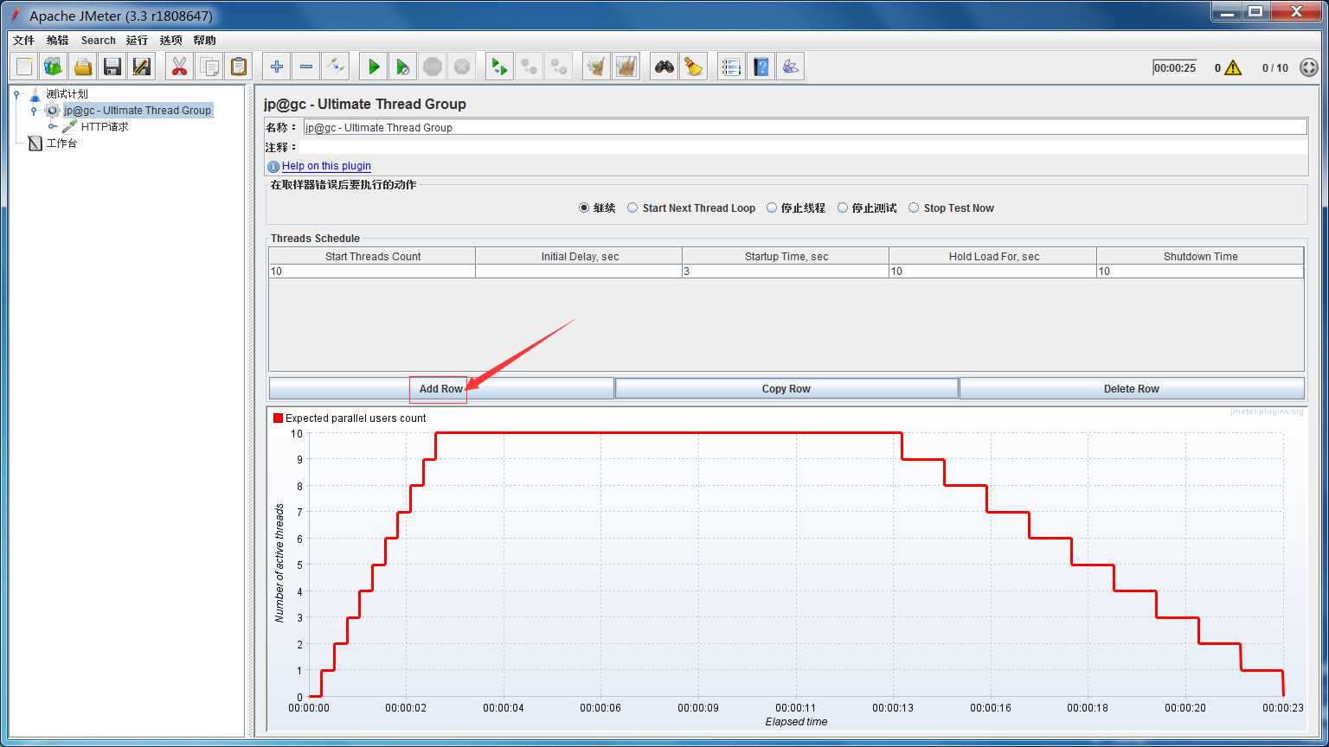Click the greyed Shutdown icon
Viewport: 1329px width, 747px height.
462,67
